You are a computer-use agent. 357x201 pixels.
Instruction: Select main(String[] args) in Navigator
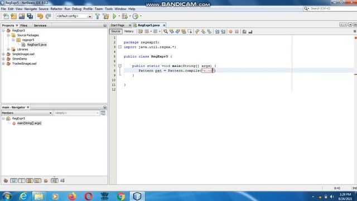pos(29,123)
